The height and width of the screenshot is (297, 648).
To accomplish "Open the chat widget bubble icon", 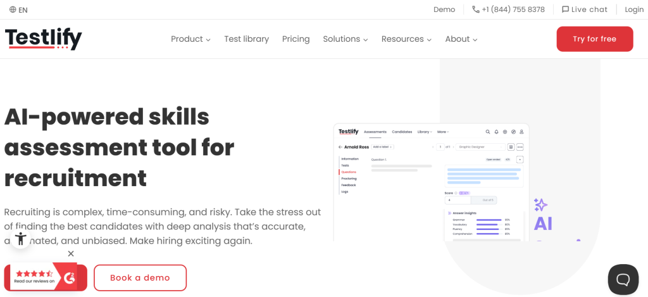I will (x=623, y=279).
